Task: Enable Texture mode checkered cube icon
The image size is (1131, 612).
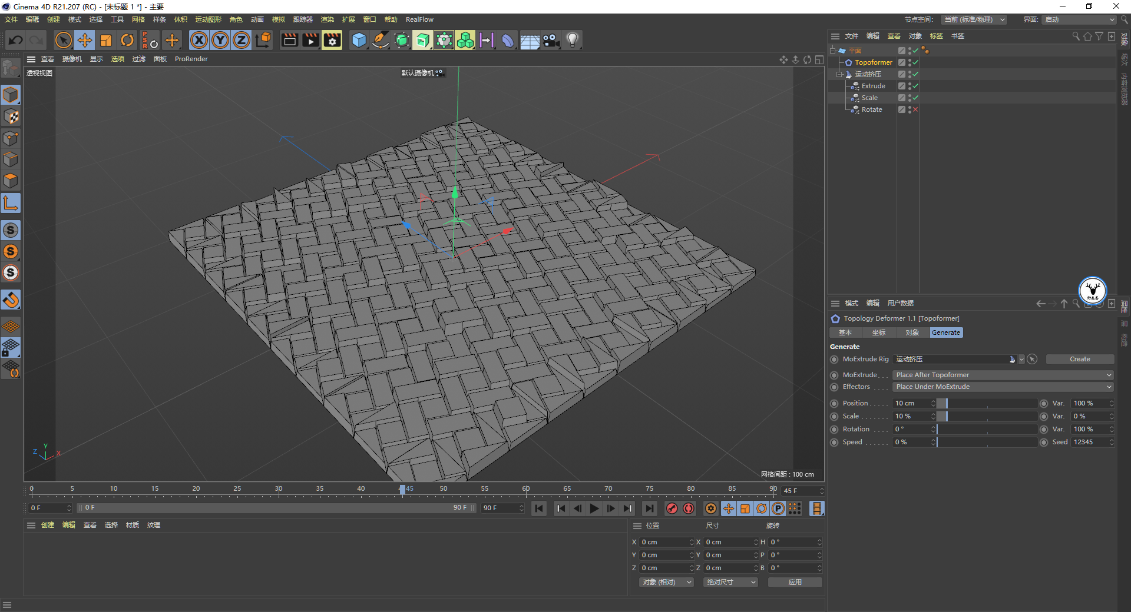Action: [11, 117]
